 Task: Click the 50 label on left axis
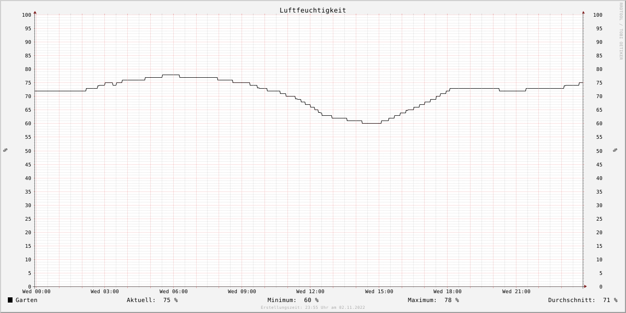pos(28,151)
